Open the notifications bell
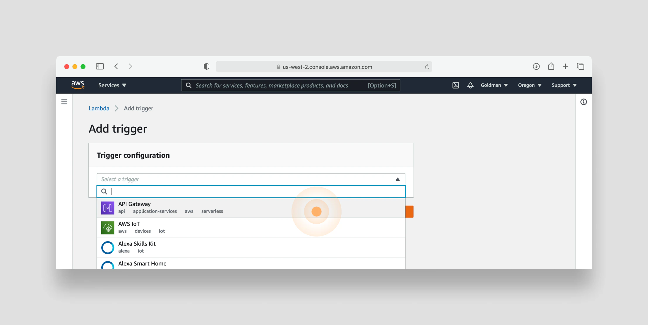This screenshot has height=325, width=648. point(470,85)
